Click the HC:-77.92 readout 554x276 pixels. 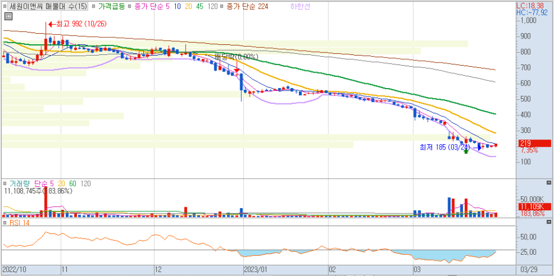533,12
